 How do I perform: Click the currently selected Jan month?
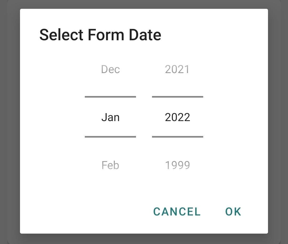(110, 117)
